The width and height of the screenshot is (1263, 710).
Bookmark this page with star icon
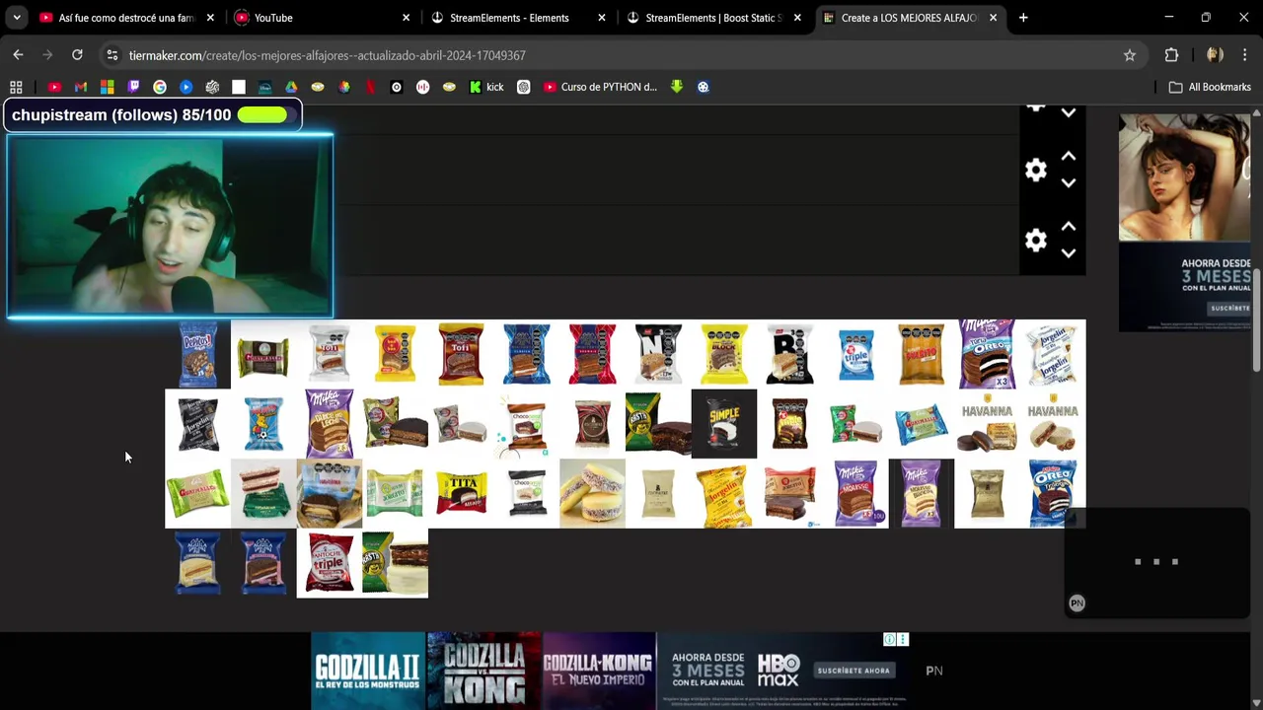[1130, 55]
